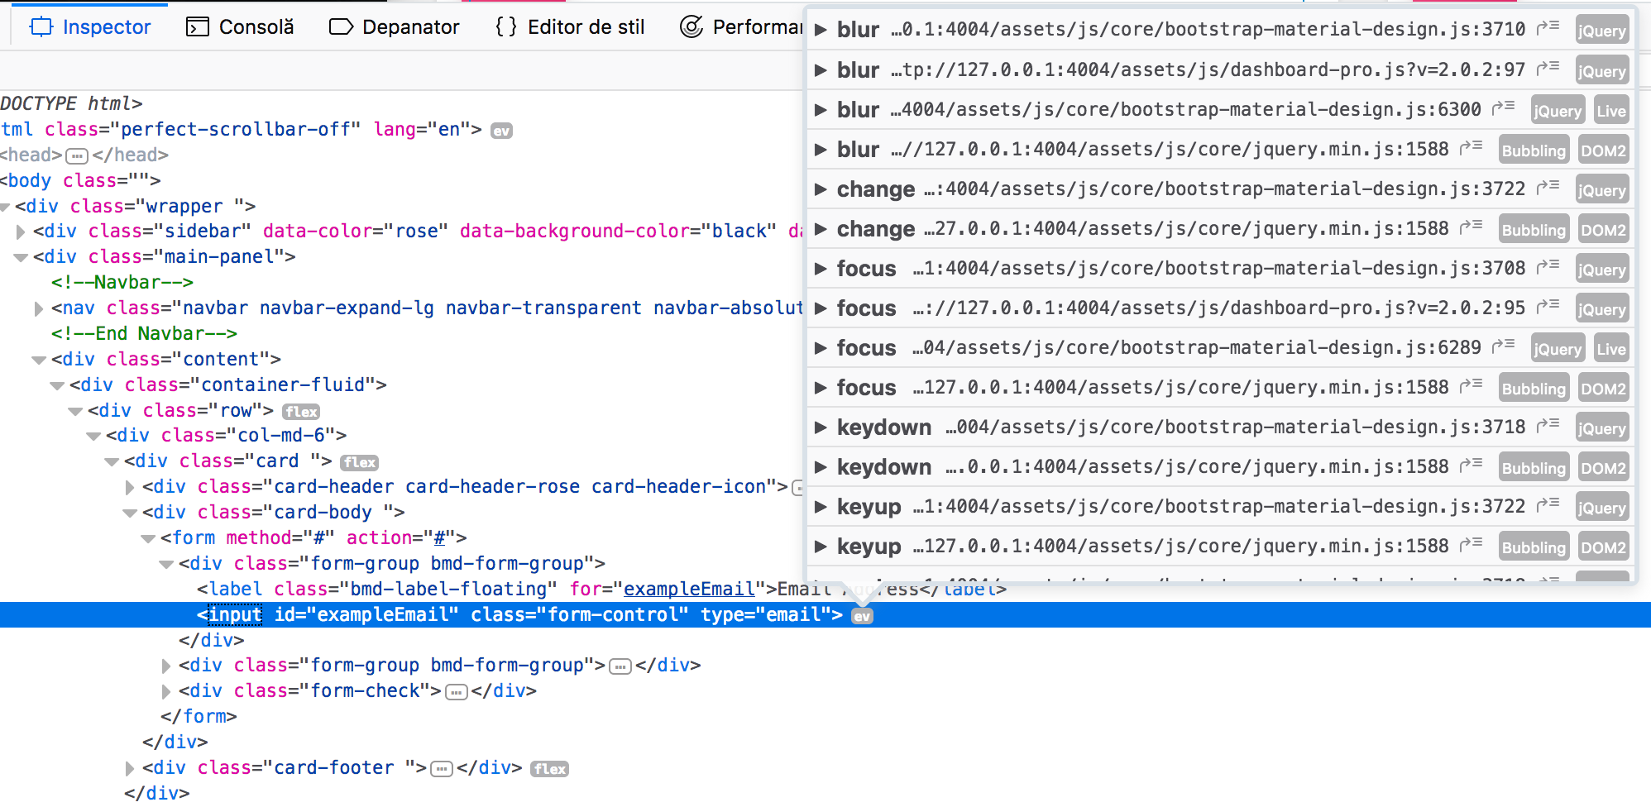Expand the sidebar div node
The width and height of the screenshot is (1651, 807).
tap(21, 232)
